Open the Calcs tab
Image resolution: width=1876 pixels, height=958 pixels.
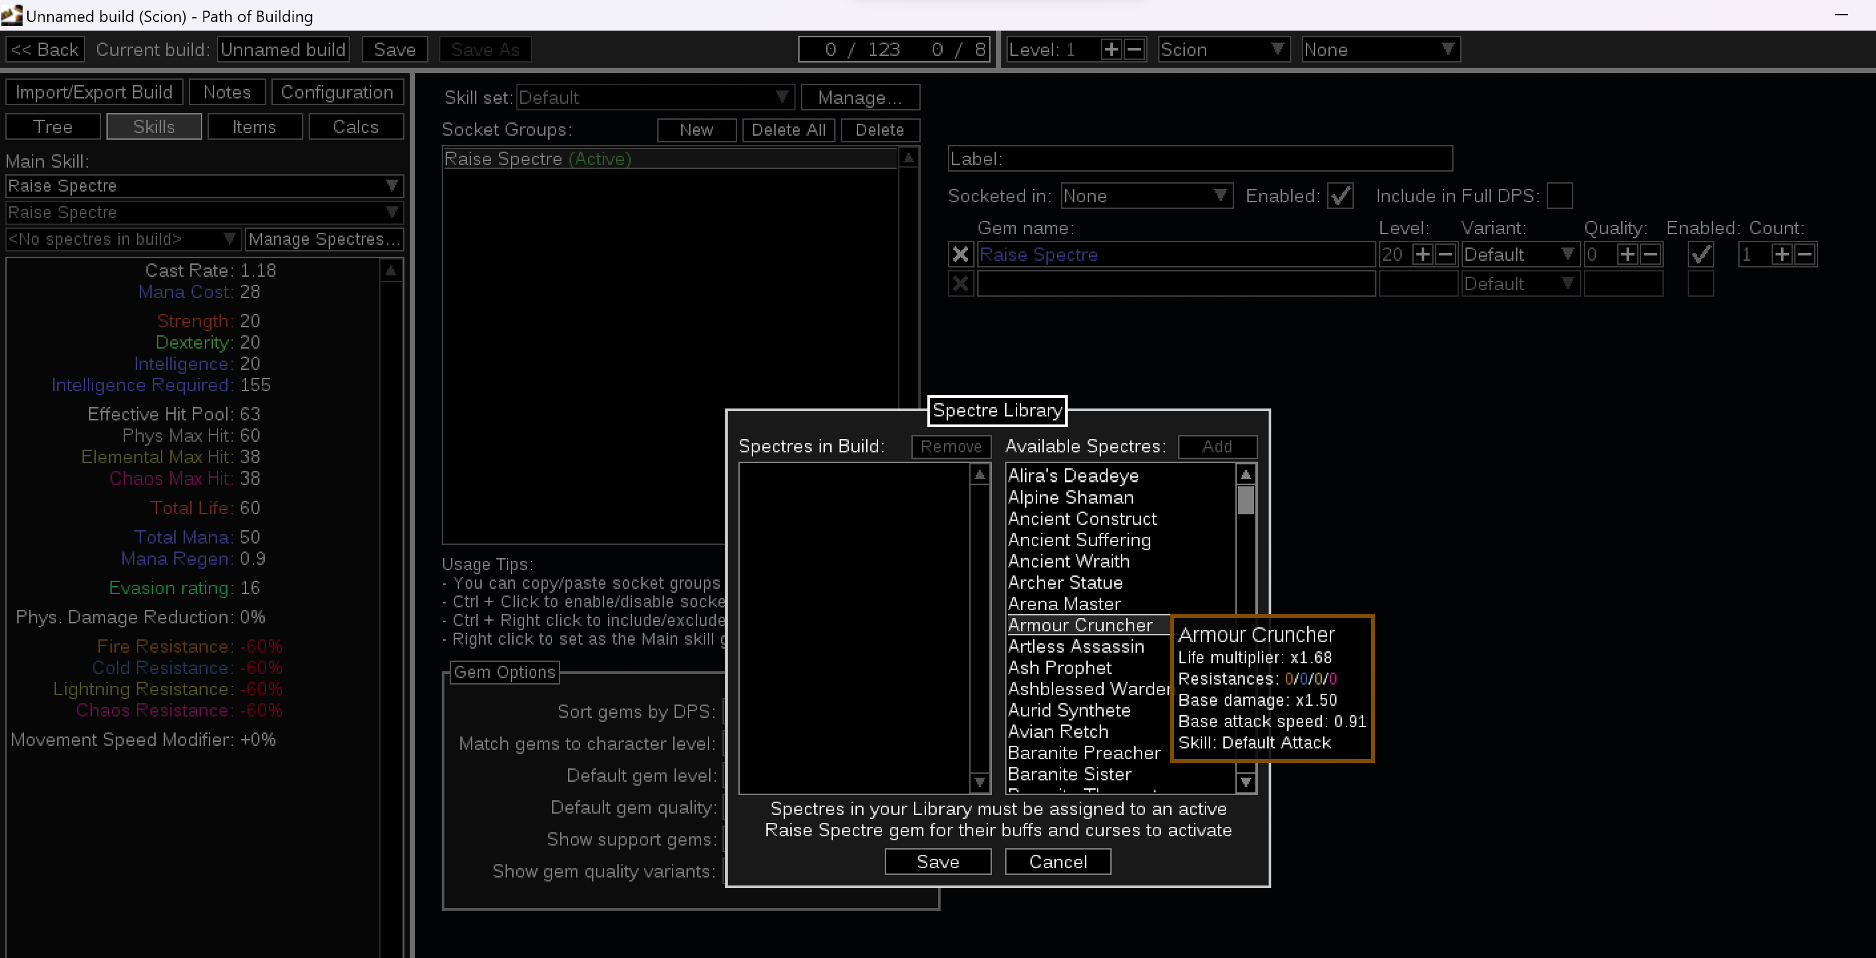click(355, 127)
